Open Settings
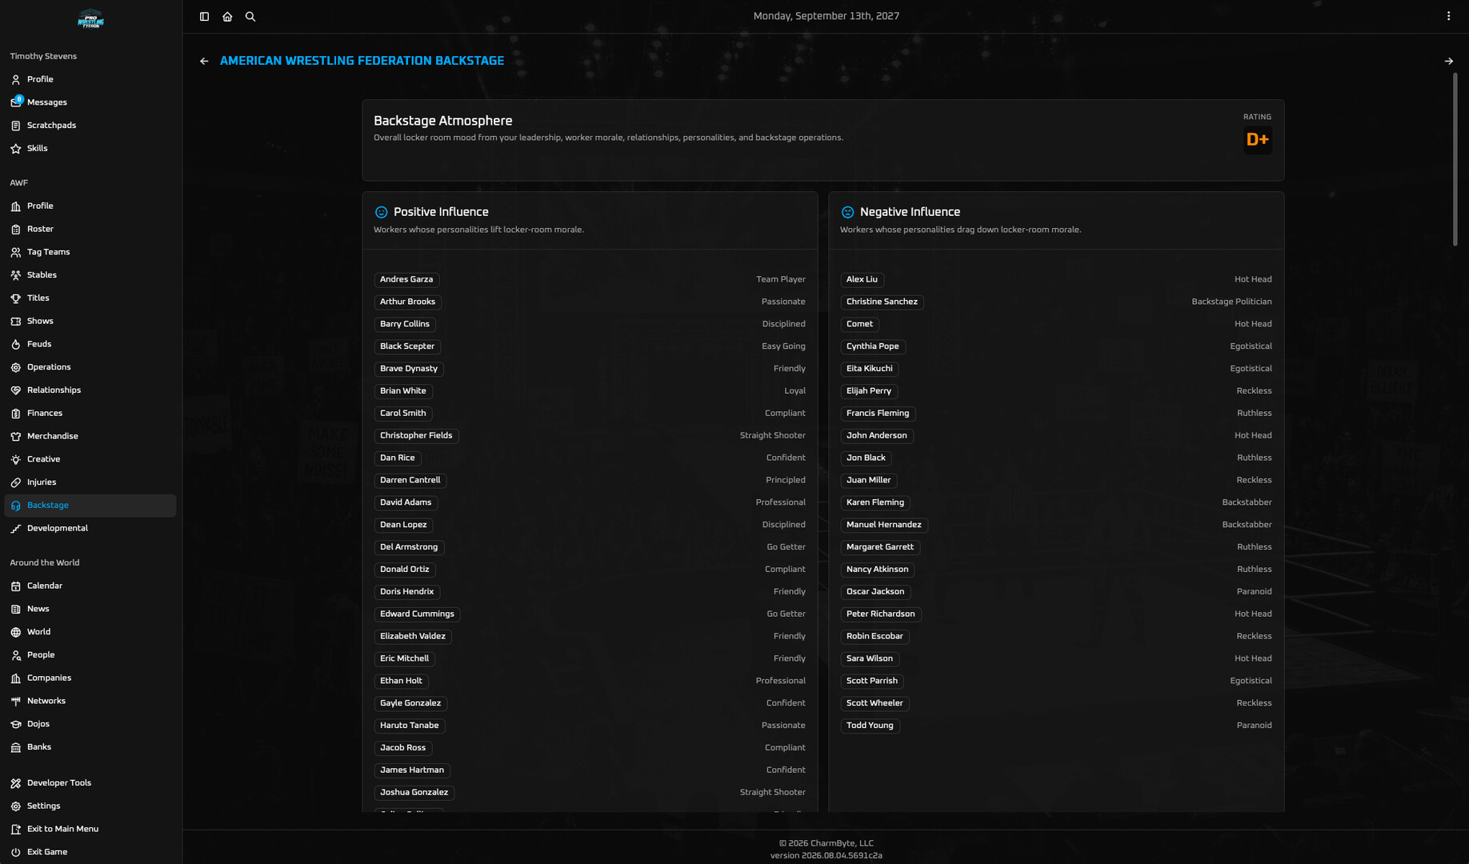 coord(90,806)
